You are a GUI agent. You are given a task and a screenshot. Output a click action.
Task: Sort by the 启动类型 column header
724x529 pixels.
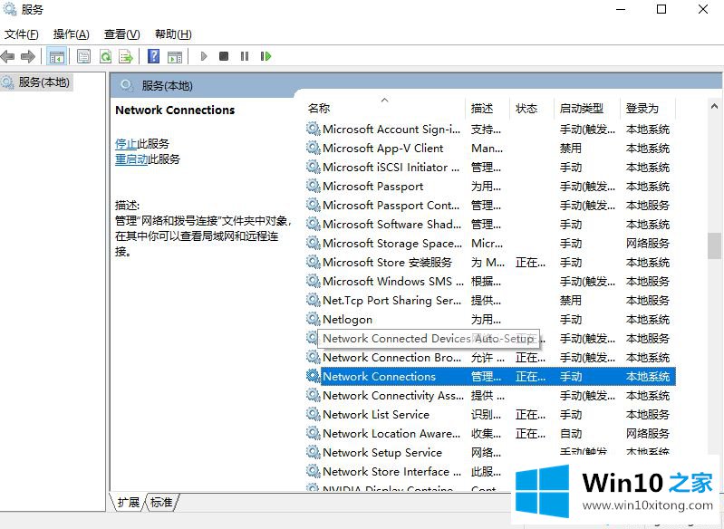(x=581, y=108)
